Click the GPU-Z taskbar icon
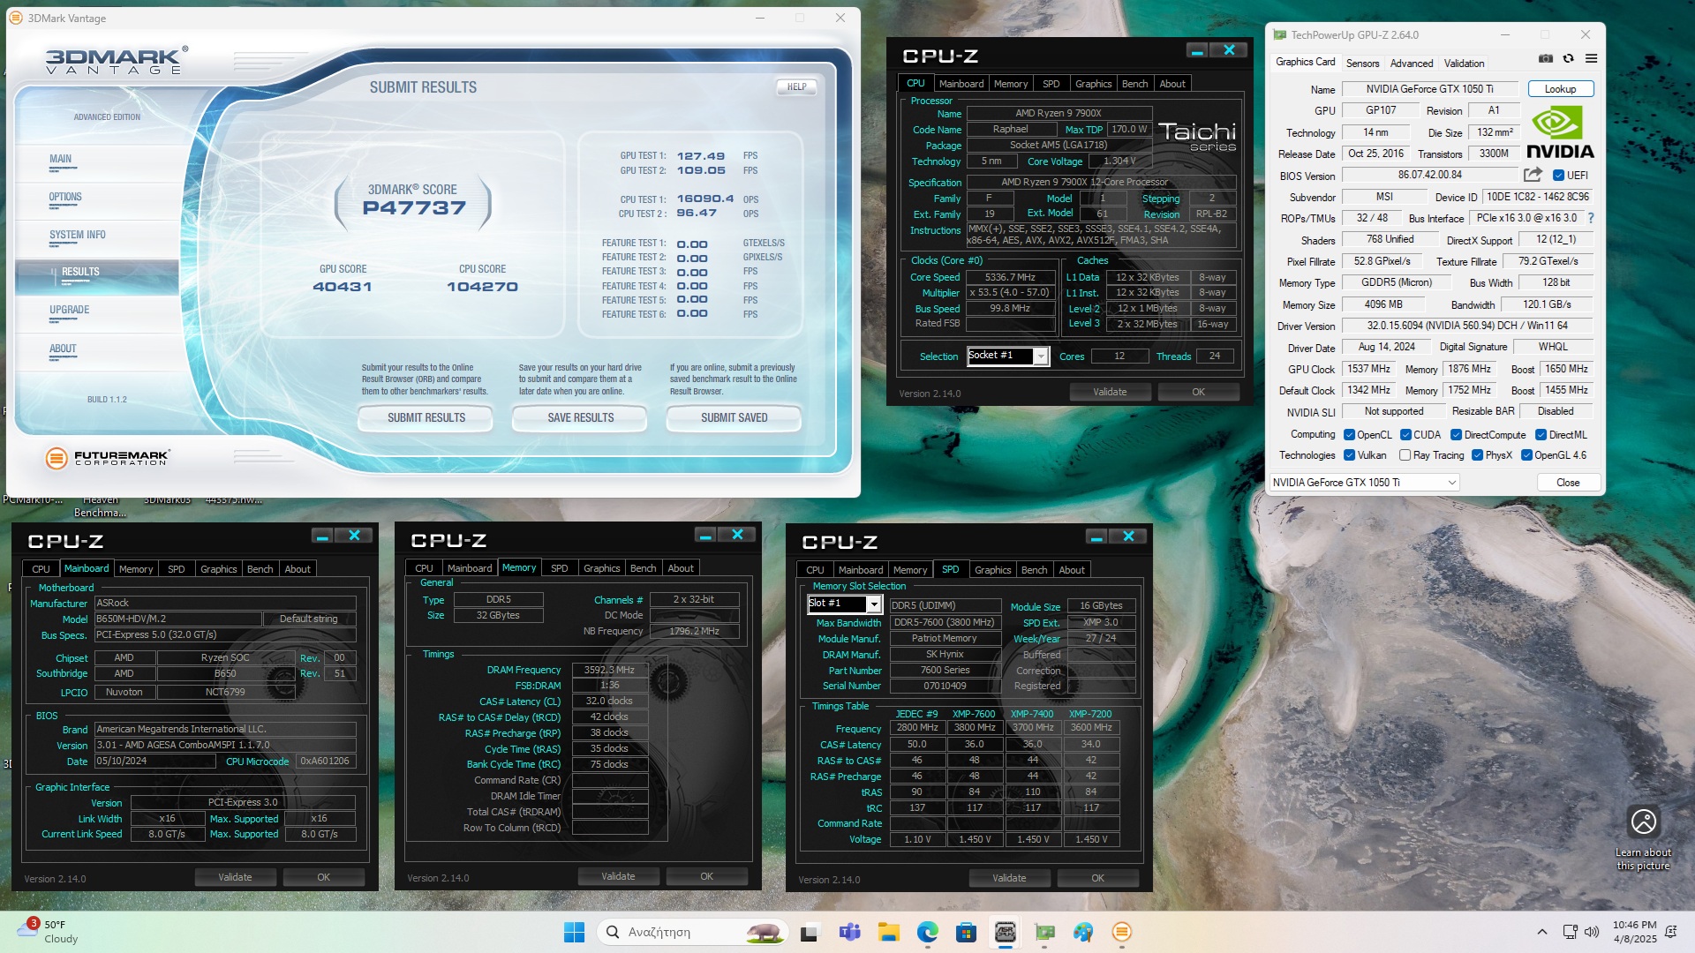The height and width of the screenshot is (953, 1695). pyautogui.click(x=1044, y=932)
